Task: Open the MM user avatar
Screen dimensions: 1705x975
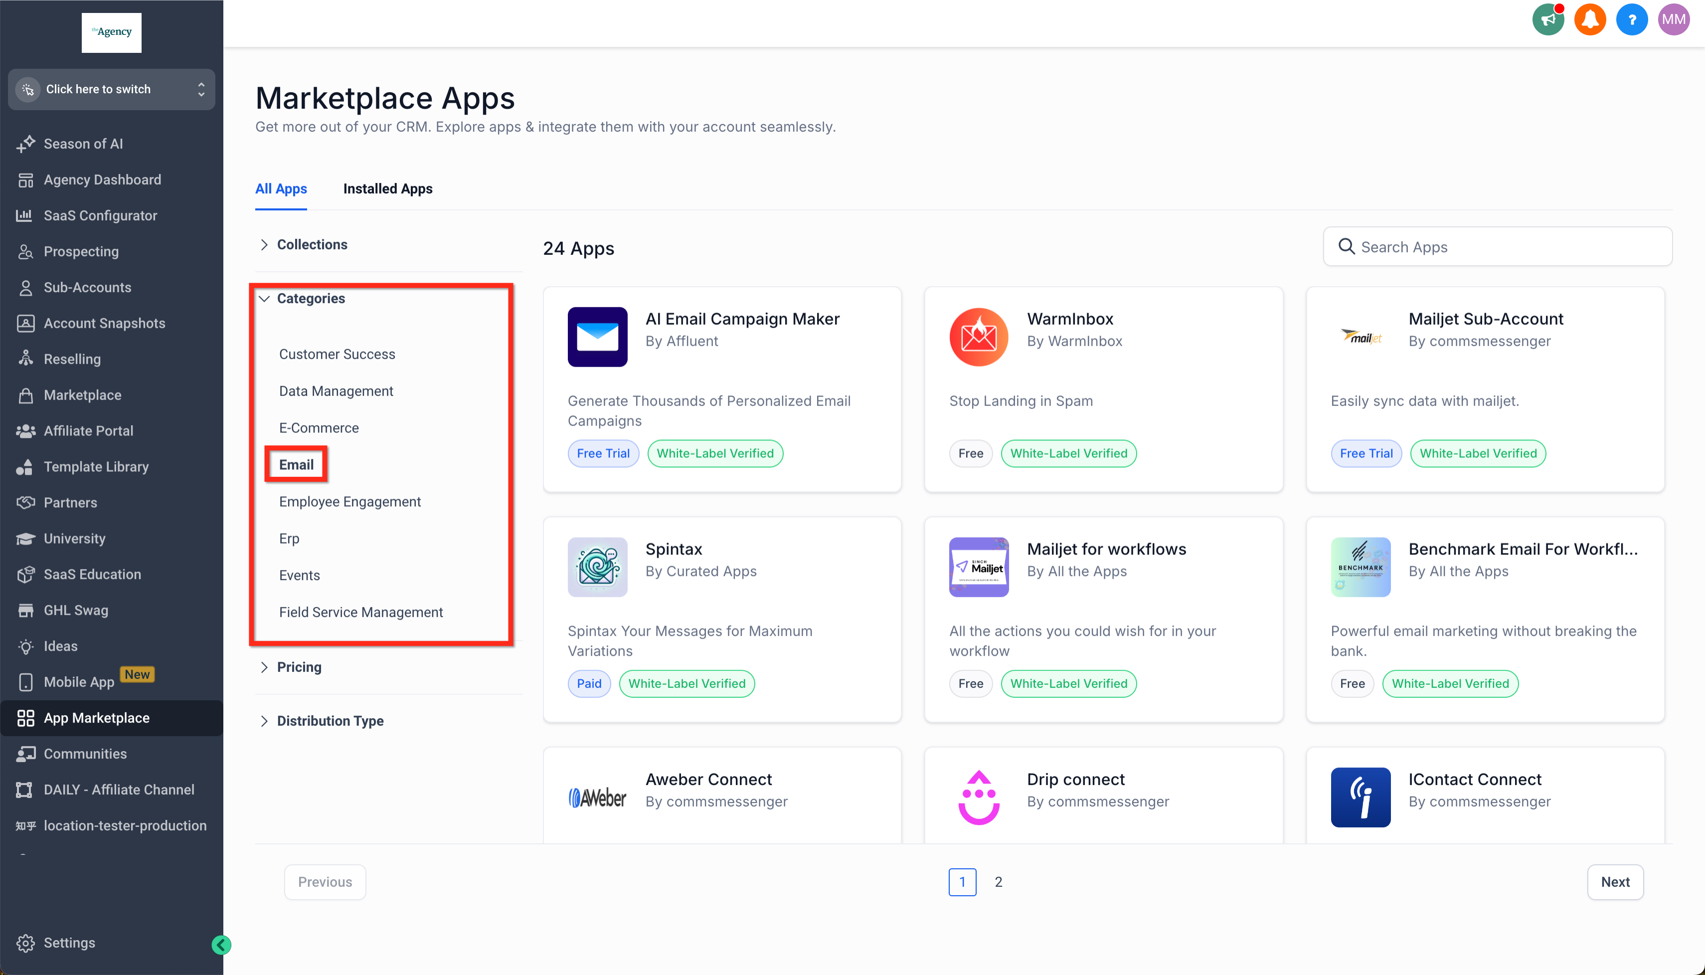Action: (1673, 19)
